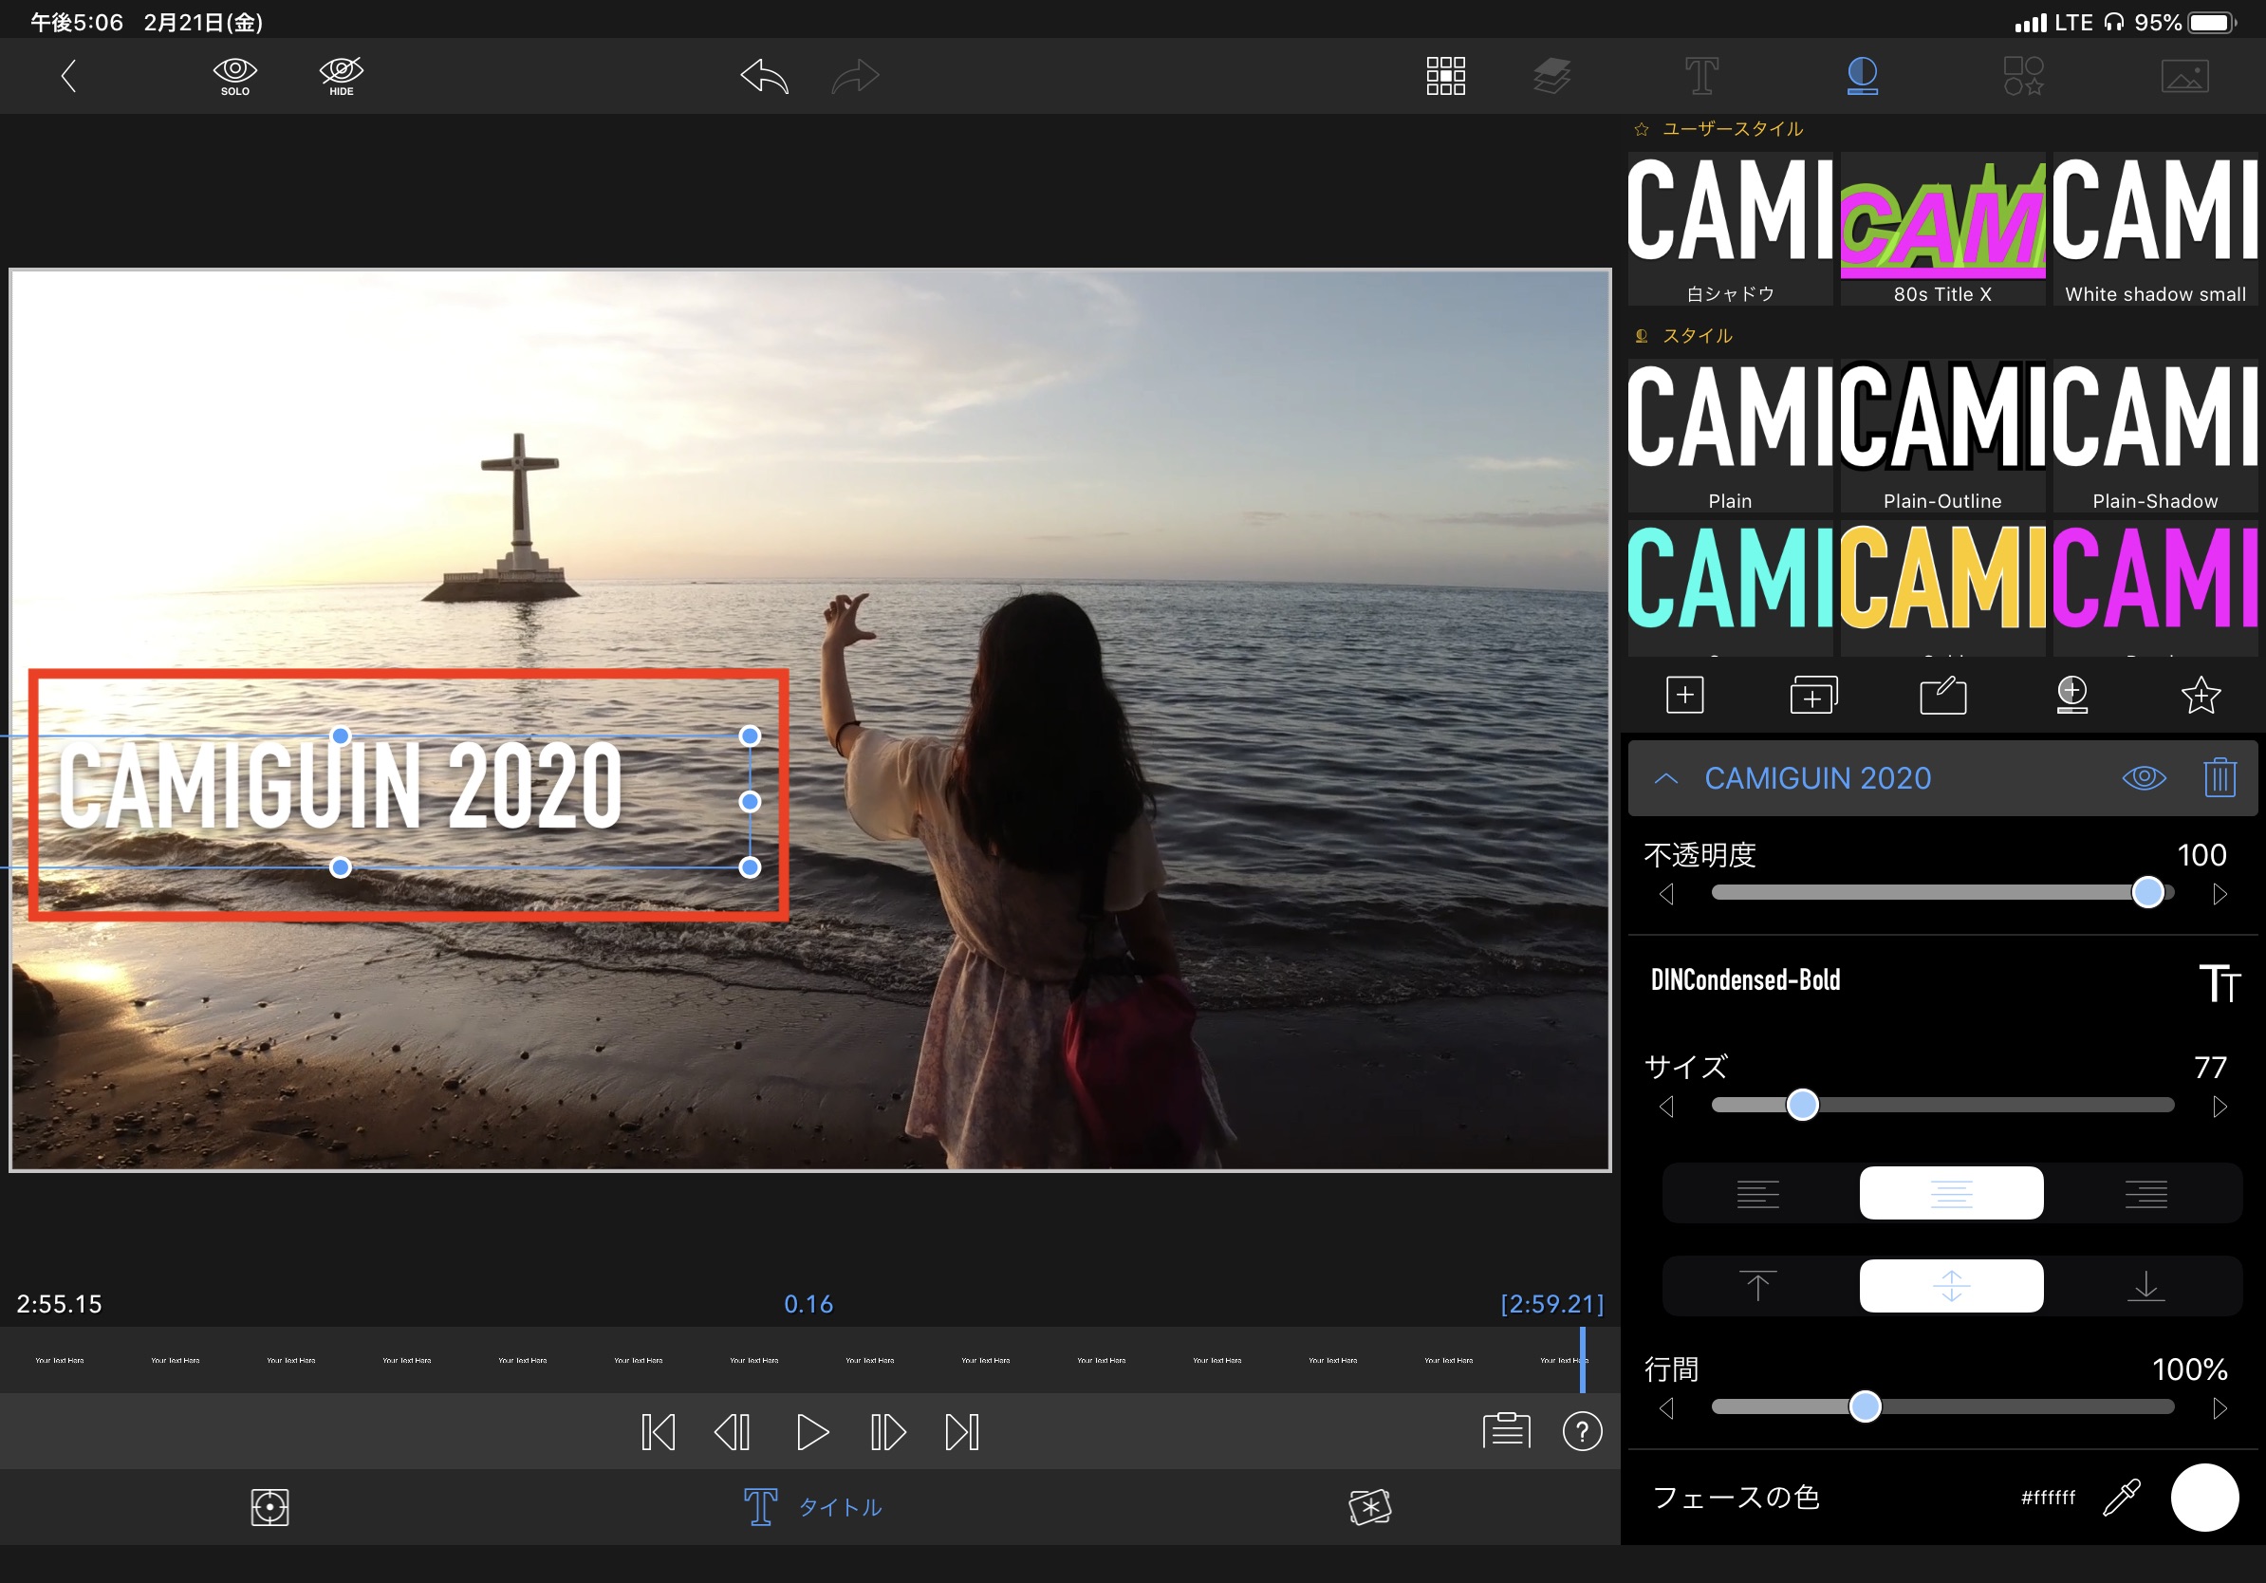Open the layers stack panel icon
Screen dimensions: 2266x1583
[x=1551, y=76]
